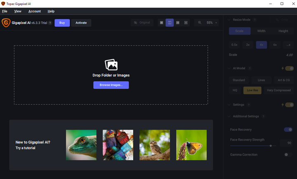Open the green lizard tutorial thumbnail
Image resolution: width=297 pixels, height=179 pixels.
81,145
